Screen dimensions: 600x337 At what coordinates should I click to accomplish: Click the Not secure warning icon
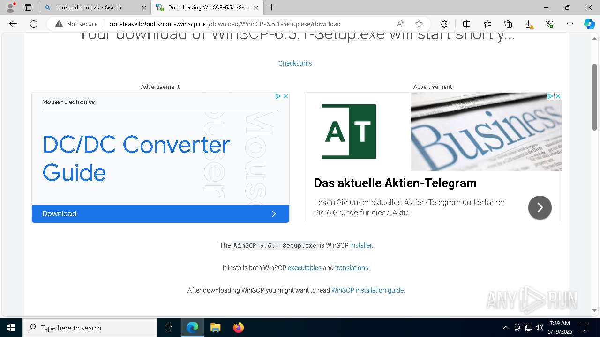coord(59,24)
